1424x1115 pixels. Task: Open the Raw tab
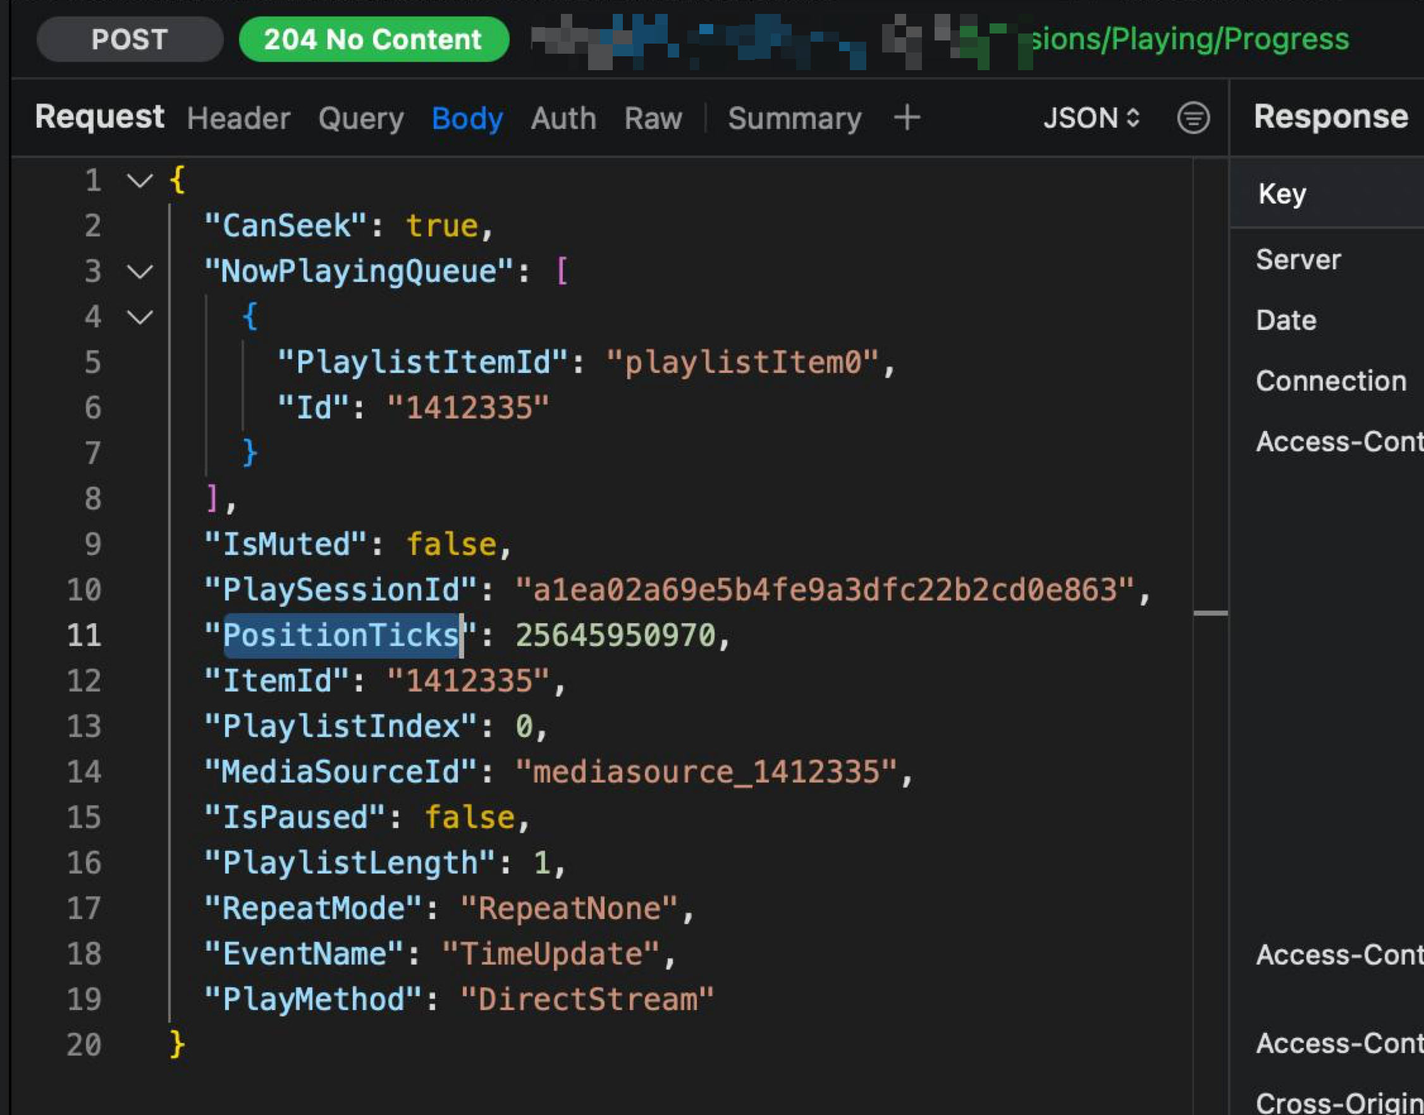click(x=653, y=119)
